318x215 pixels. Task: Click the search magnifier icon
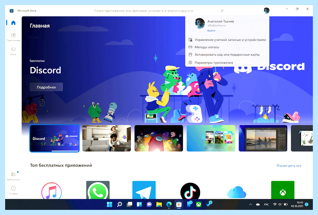[222, 11]
